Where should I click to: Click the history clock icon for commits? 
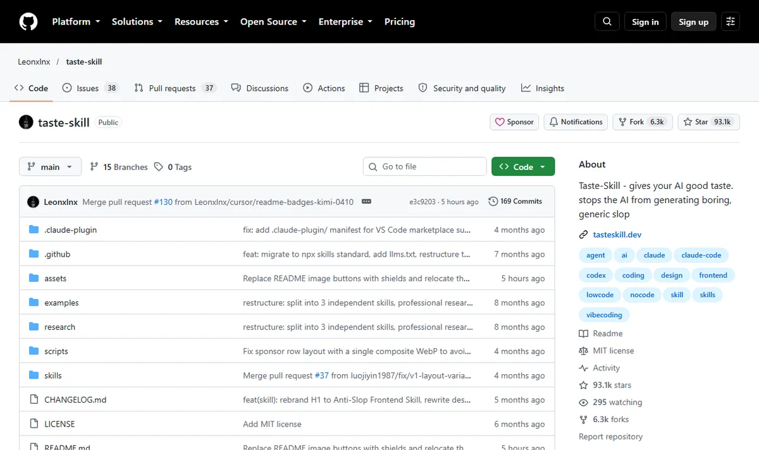pyautogui.click(x=493, y=202)
